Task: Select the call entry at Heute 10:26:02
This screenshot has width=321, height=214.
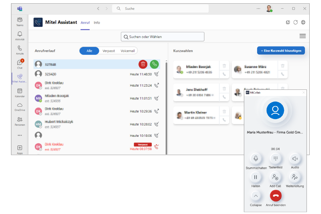Action: [97, 124]
